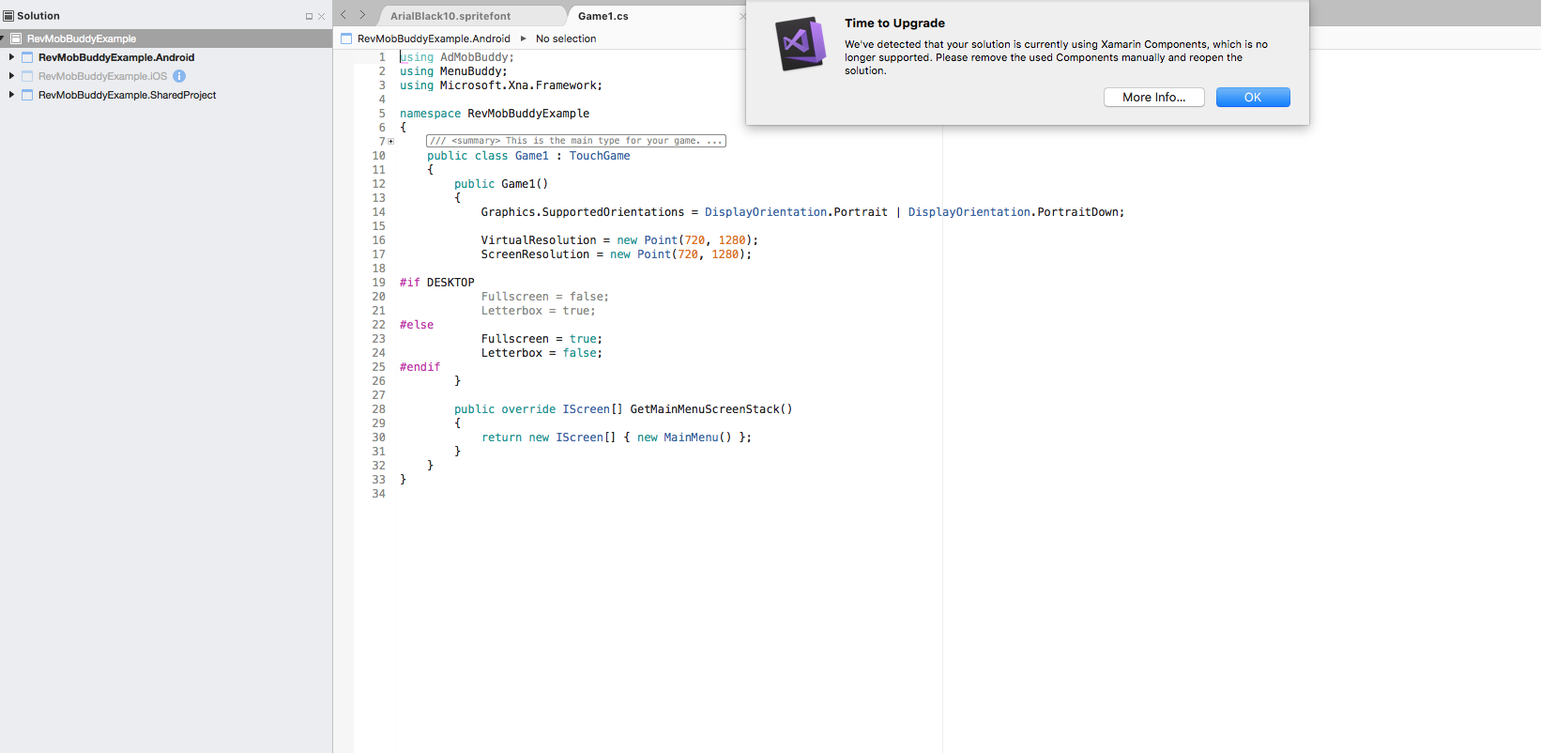Select RevMobBuddyExample.Android in the tree

coord(116,57)
